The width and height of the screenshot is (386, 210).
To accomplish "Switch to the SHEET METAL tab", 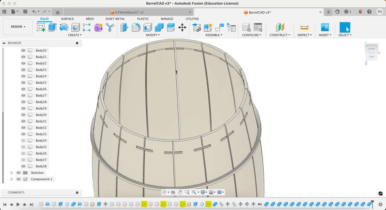I will (115, 19).
